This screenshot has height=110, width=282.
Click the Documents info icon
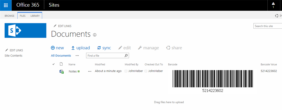click(95, 35)
